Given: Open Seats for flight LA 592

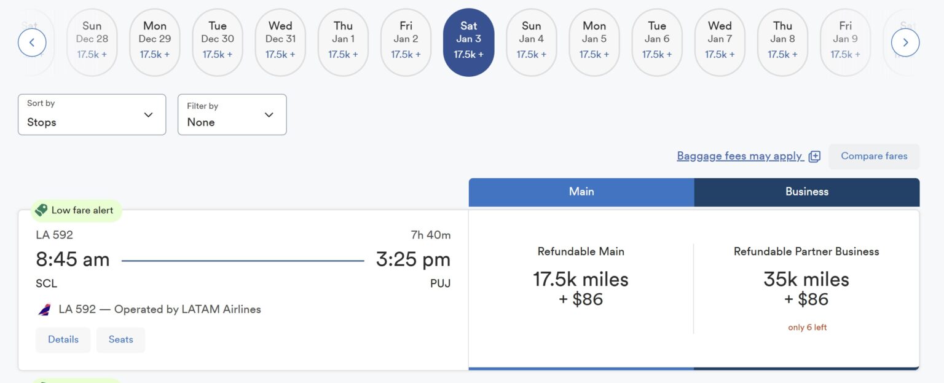Looking at the screenshot, I should pos(120,339).
